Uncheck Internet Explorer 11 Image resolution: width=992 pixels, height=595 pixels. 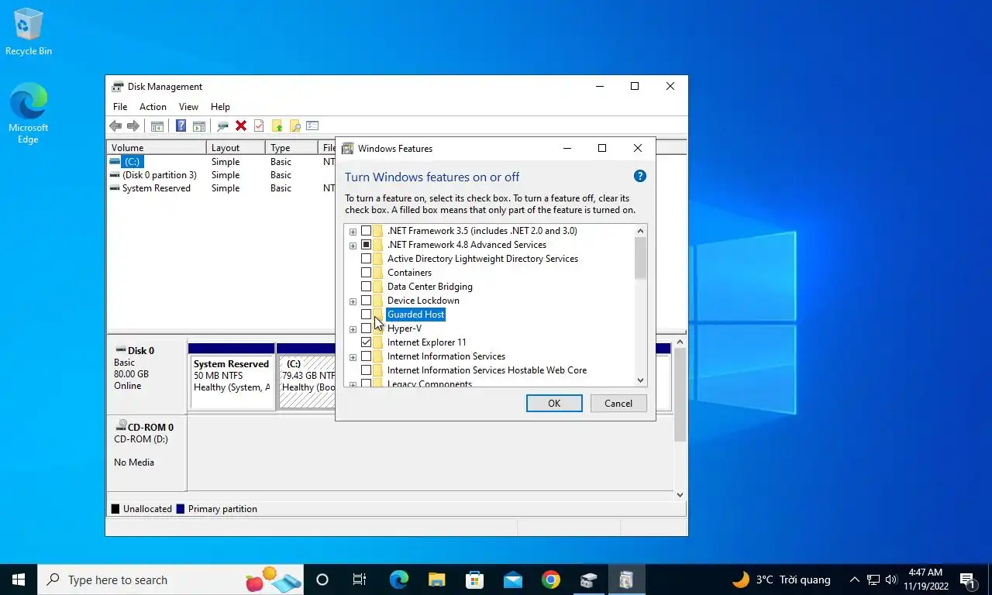[366, 342]
